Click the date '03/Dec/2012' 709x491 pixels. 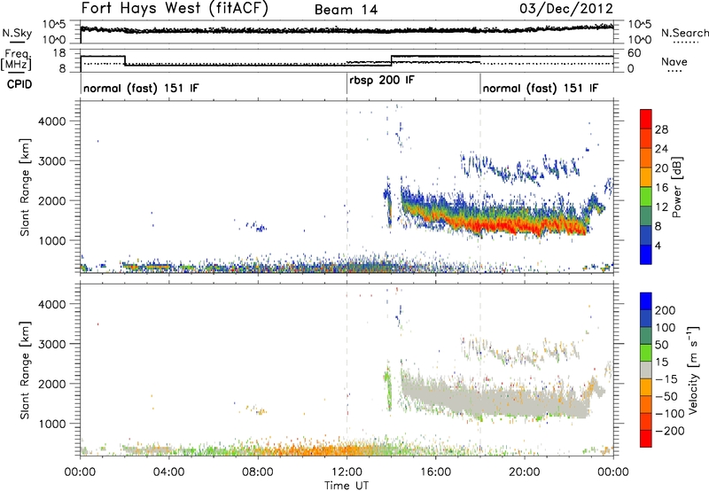[566, 9]
